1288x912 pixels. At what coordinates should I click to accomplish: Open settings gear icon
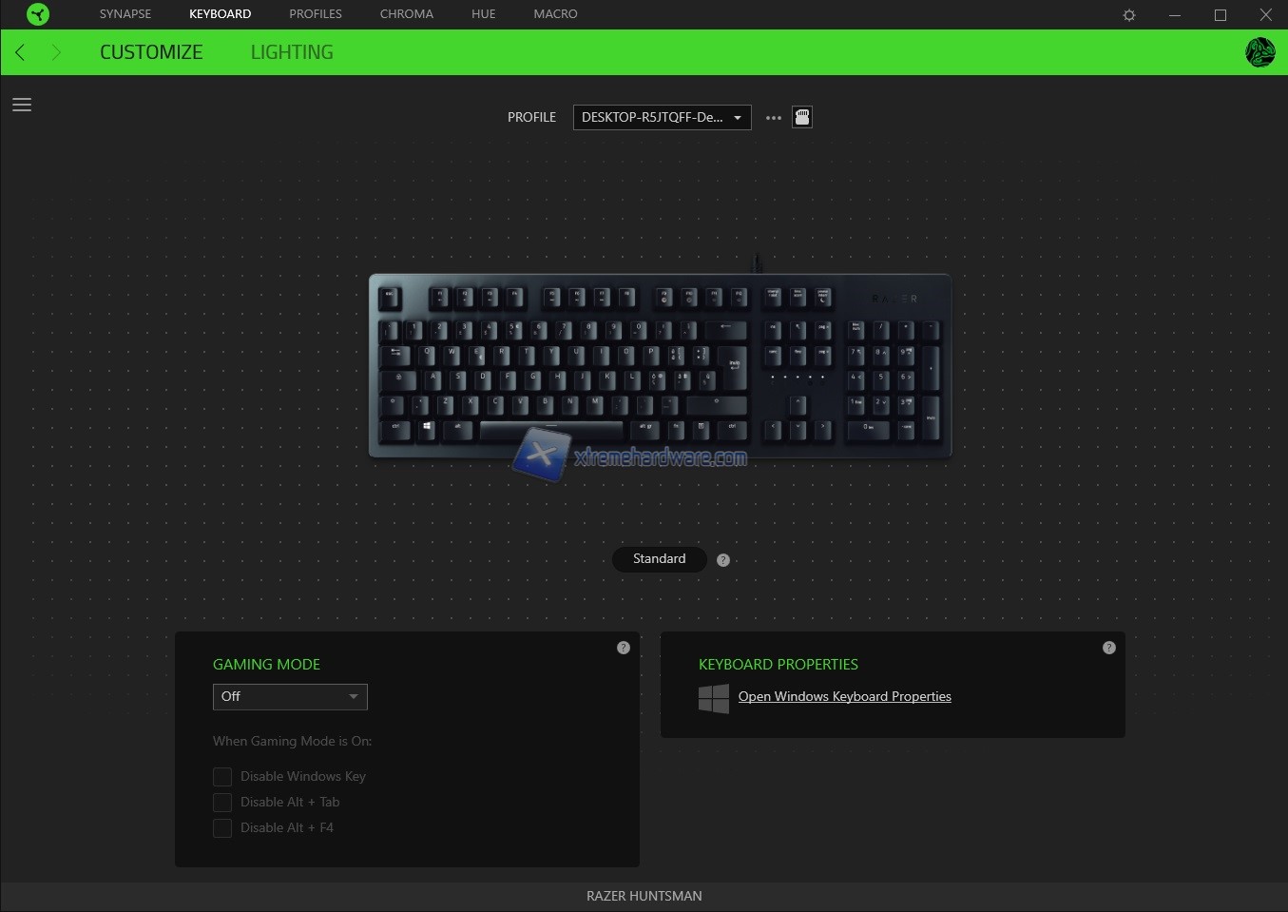1129,15
